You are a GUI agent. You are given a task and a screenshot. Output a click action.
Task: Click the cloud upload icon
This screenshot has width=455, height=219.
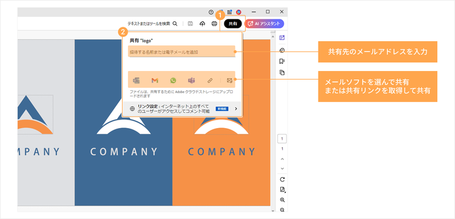tap(202, 24)
